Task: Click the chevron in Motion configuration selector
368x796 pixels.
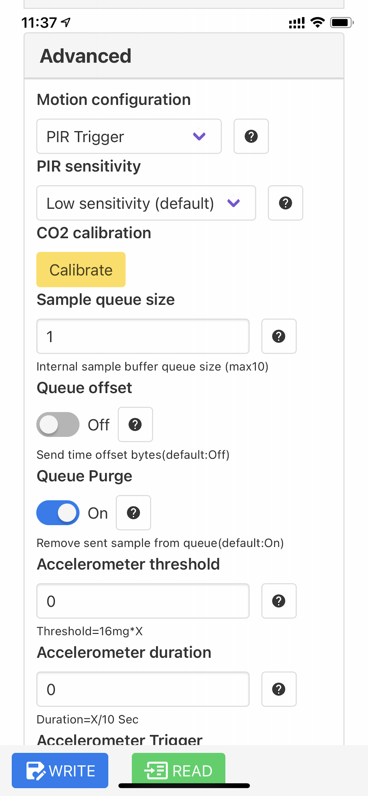Action: (x=199, y=136)
